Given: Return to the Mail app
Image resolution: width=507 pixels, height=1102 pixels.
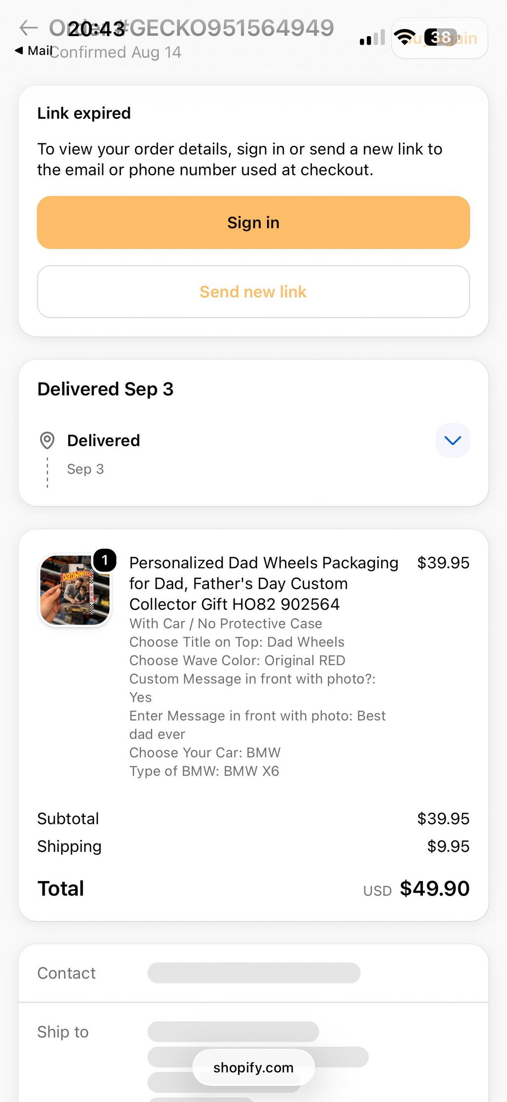Looking at the screenshot, I should click(x=34, y=50).
